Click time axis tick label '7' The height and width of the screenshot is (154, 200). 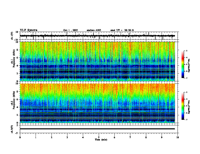130,137
